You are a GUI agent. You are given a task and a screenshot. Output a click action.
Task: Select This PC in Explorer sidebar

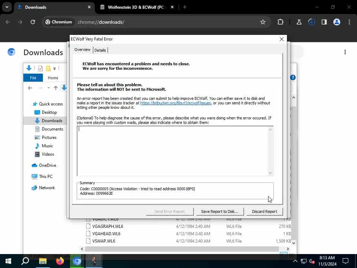click(42, 176)
